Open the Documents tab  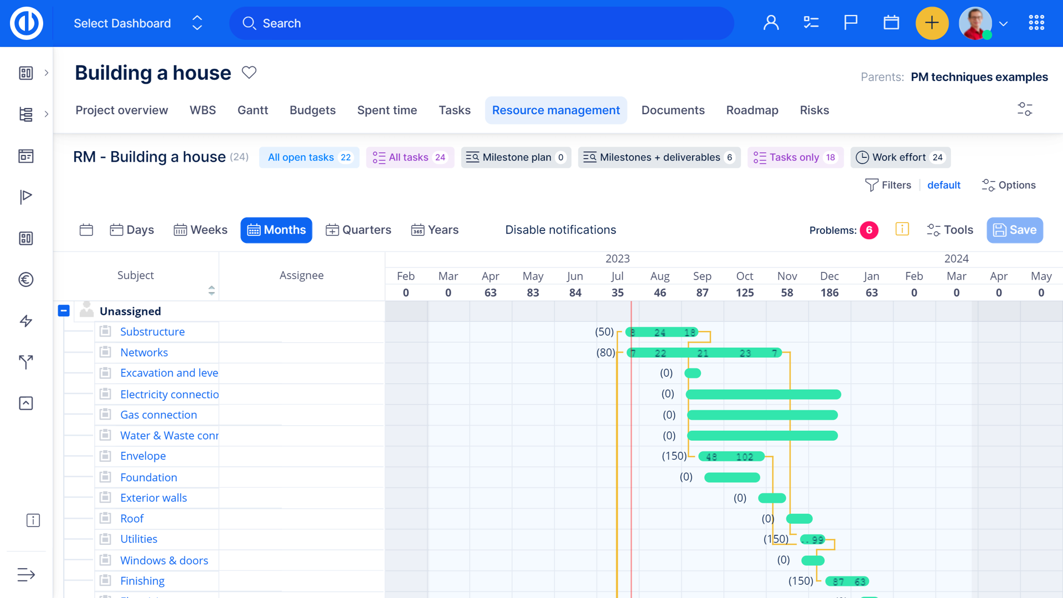(x=673, y=110)
